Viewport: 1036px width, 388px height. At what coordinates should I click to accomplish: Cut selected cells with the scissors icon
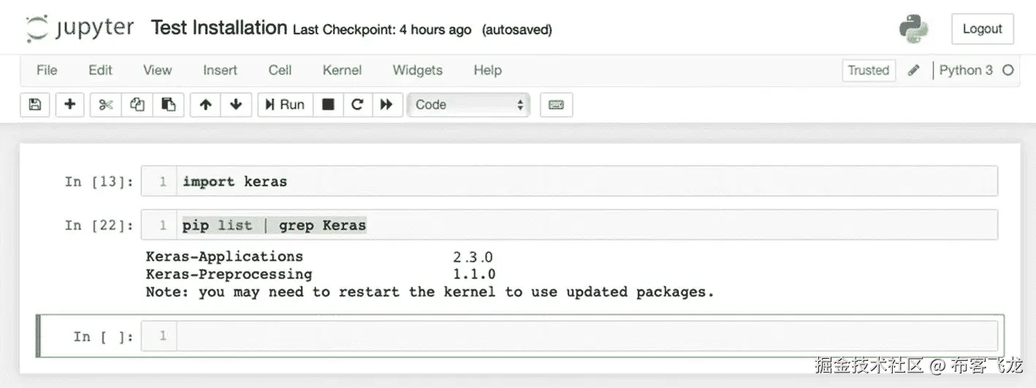coord(106,104)
